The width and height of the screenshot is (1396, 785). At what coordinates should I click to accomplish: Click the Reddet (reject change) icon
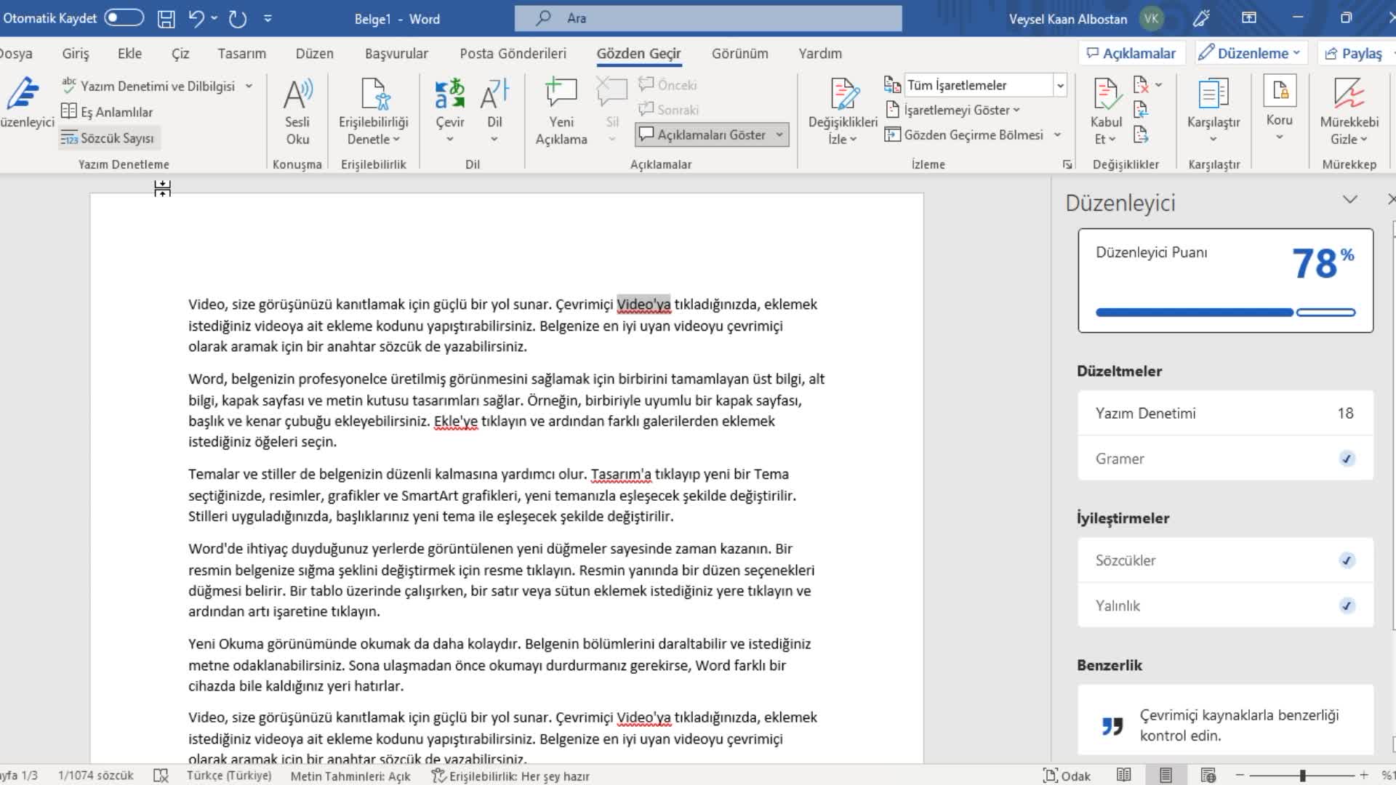coord(1142,85)
